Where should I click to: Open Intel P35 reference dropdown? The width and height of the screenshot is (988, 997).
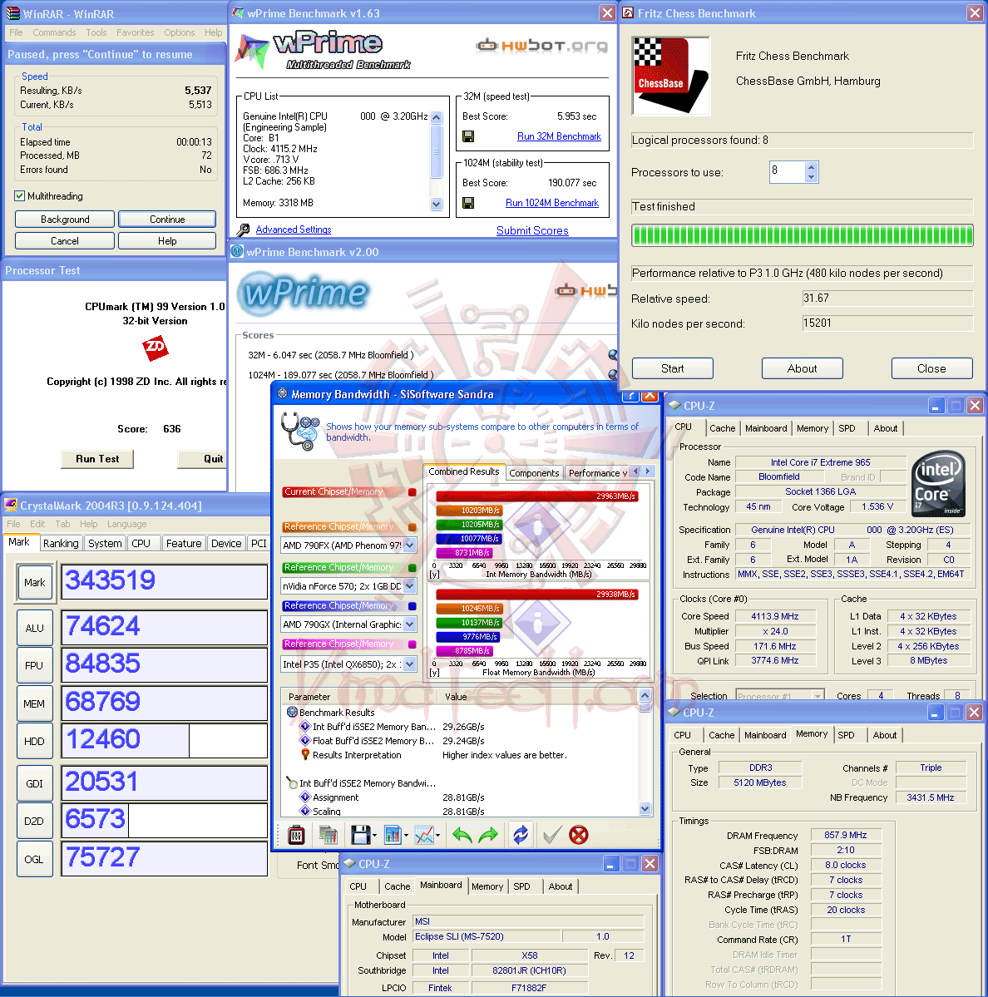click(x=409, y=664)
